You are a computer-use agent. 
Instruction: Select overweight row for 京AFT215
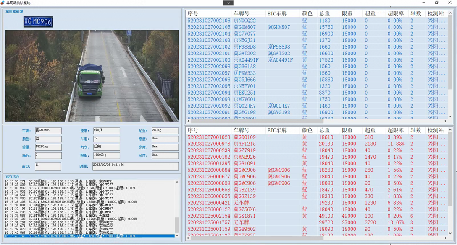click(244, 144)
